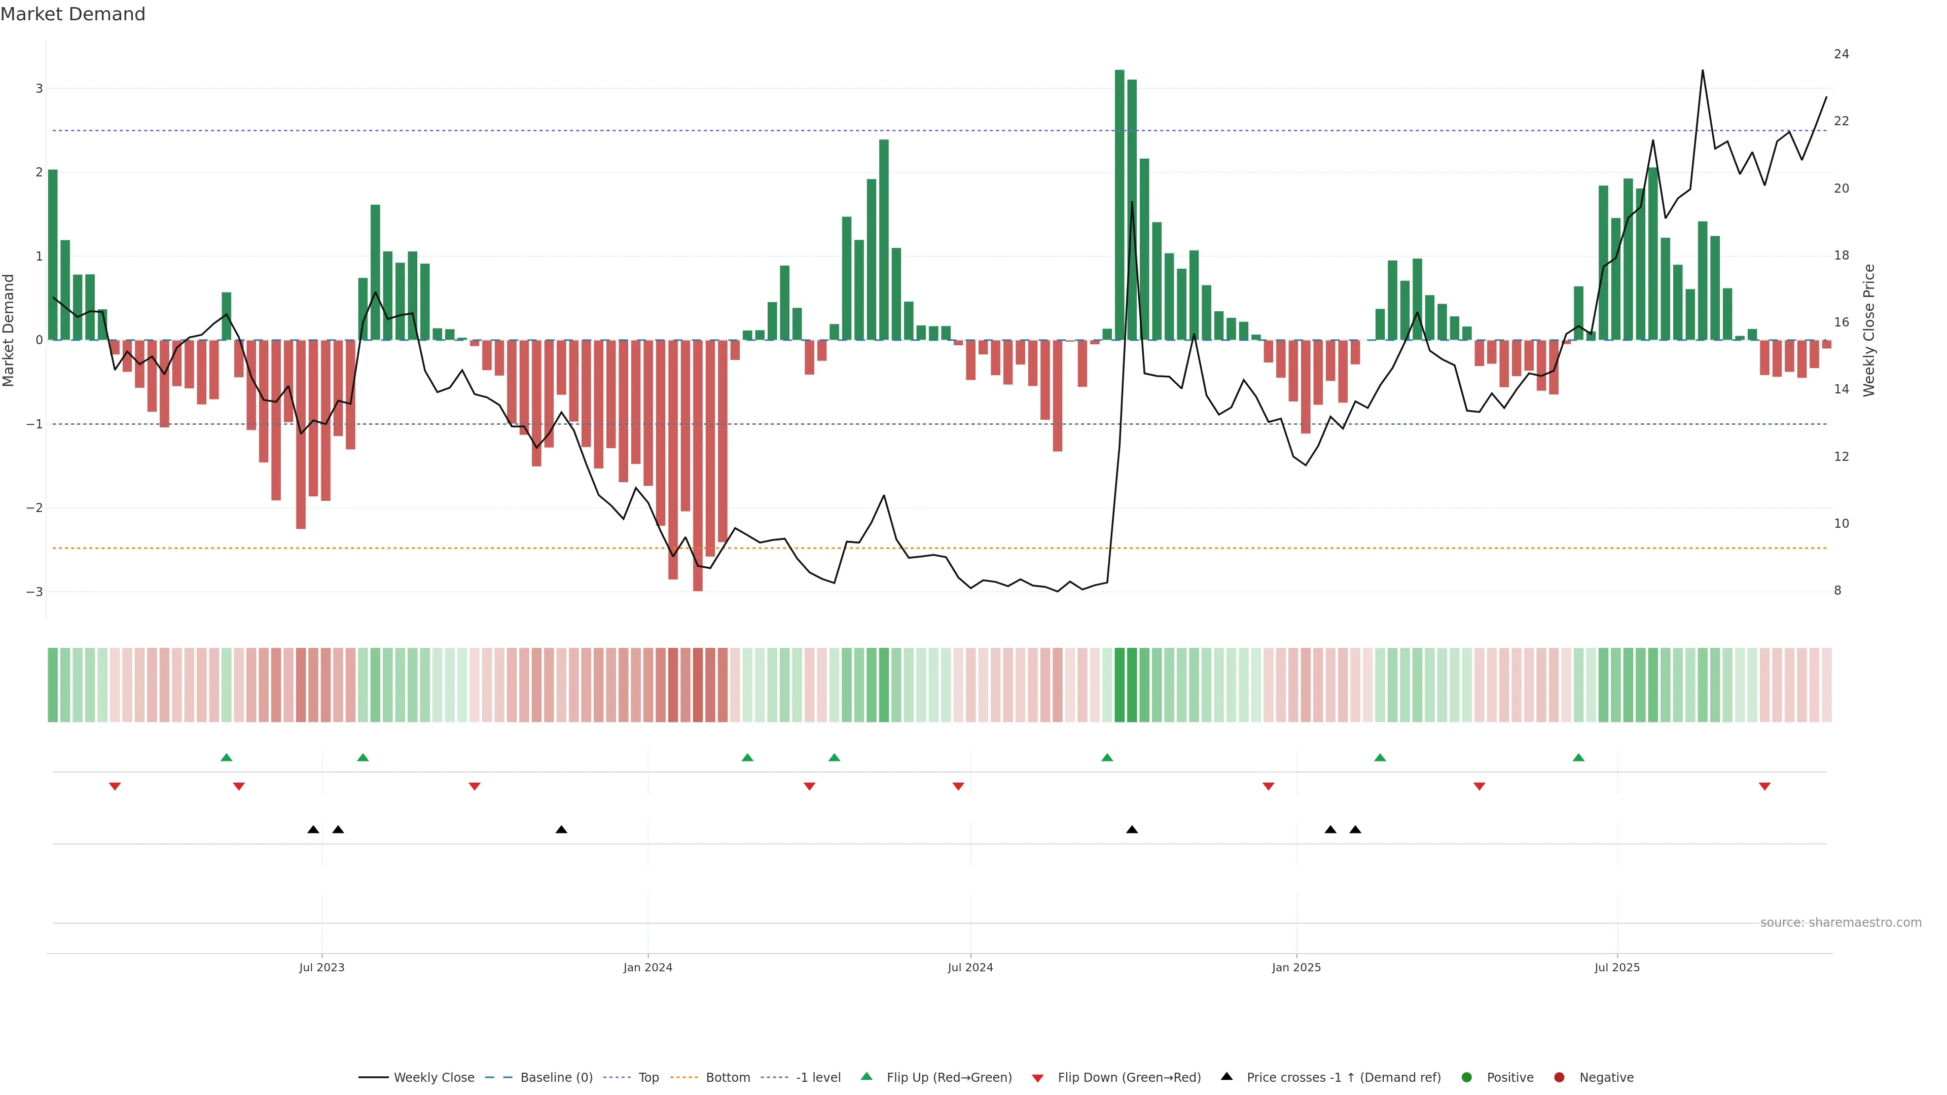The image size is (1947, 1095).
Task: Click the Jul 2023 x-axis label
Action: (x=321, y=967)
